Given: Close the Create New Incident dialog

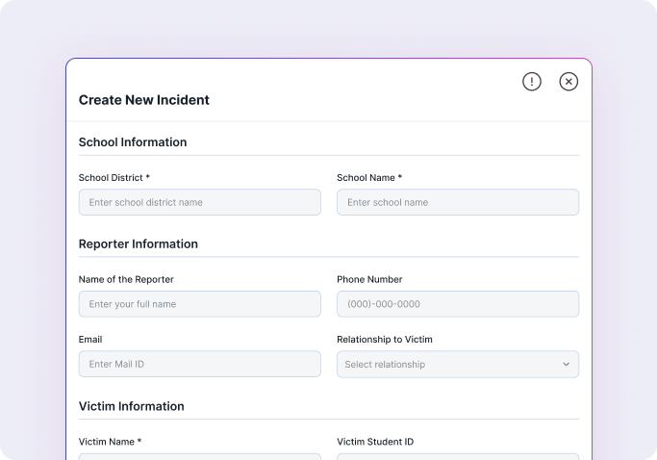Looking at the screenshot, I should point(569,82).
